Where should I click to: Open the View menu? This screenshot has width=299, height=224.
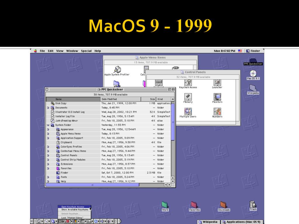(x=60, y=51)
